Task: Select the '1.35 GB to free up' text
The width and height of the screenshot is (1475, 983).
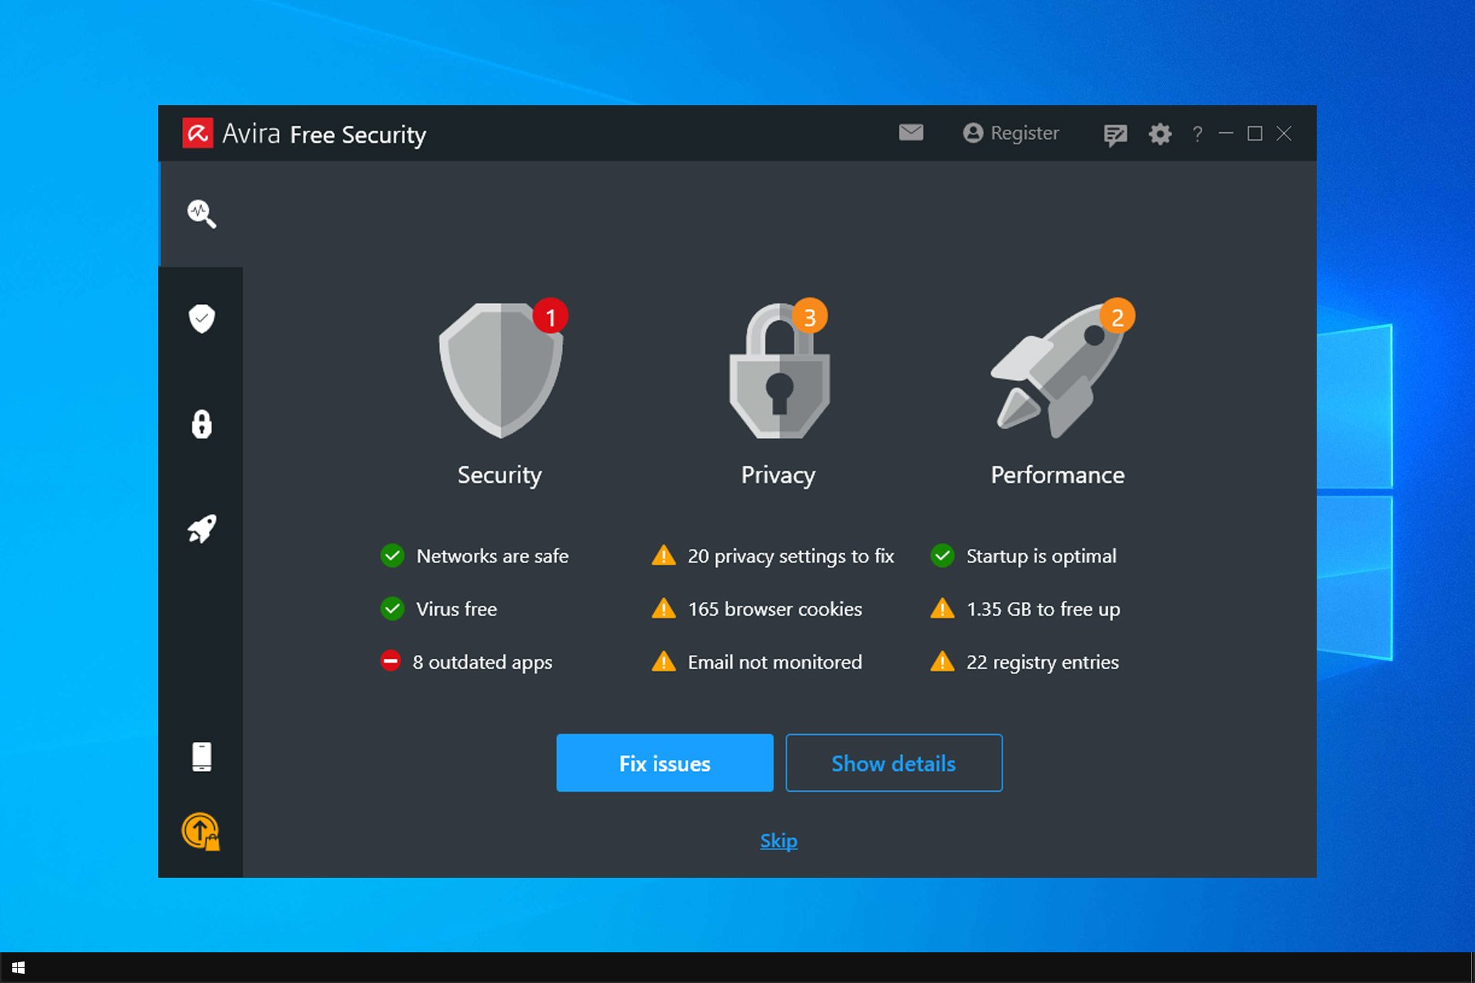Action: point(1043,609)
